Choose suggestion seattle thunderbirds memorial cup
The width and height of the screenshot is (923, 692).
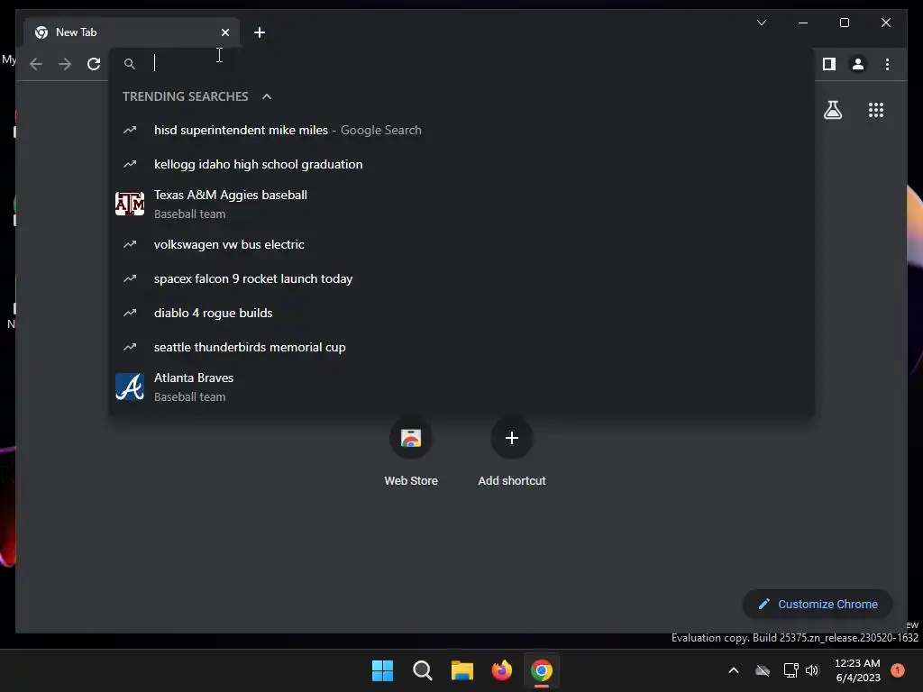click(x=462, y=347)
